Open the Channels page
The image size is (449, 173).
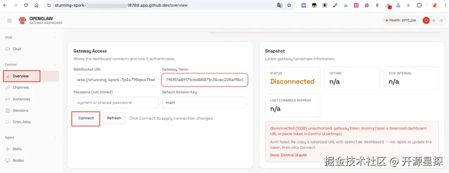(21, 88)
